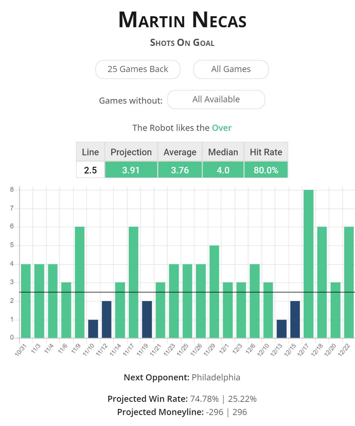Click the 4.0 median cell
Viewport: 355px width, 426px height.
[223, 170]
